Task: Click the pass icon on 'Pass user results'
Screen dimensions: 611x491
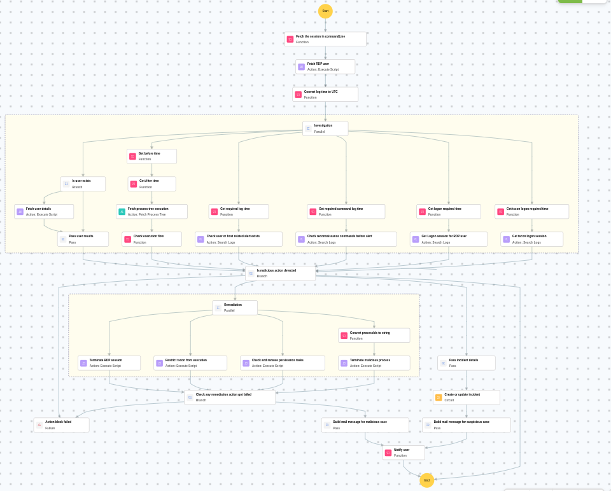Action: click(x=63, y=239)
